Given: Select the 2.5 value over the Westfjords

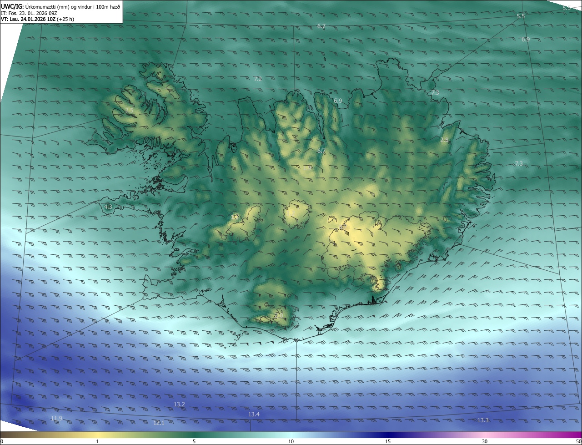Looking at the screenshot, I should (129, 111).
